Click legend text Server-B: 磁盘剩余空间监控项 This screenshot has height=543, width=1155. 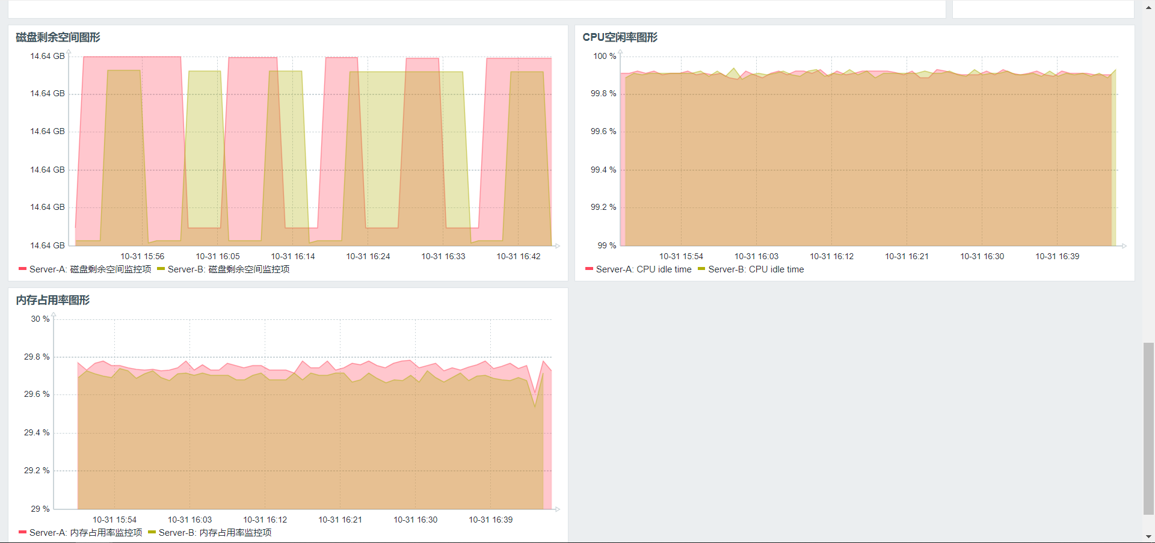click(229, 269)
